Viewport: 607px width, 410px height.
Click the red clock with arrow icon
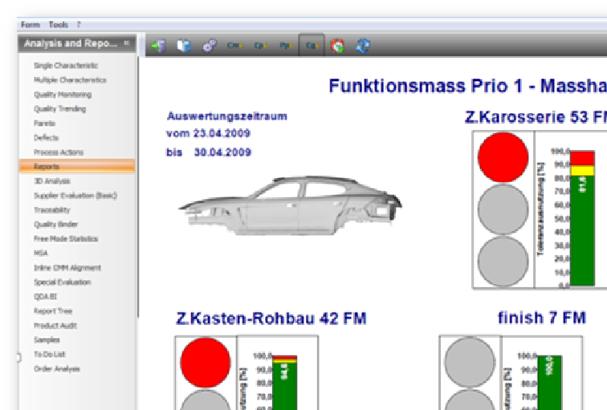point(337,46)
